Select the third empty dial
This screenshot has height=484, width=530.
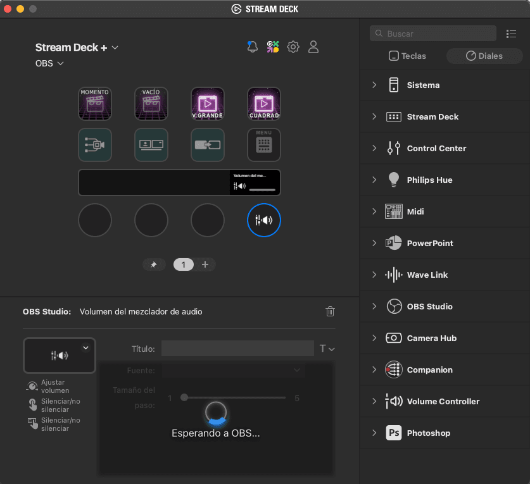tap(208, 220)
